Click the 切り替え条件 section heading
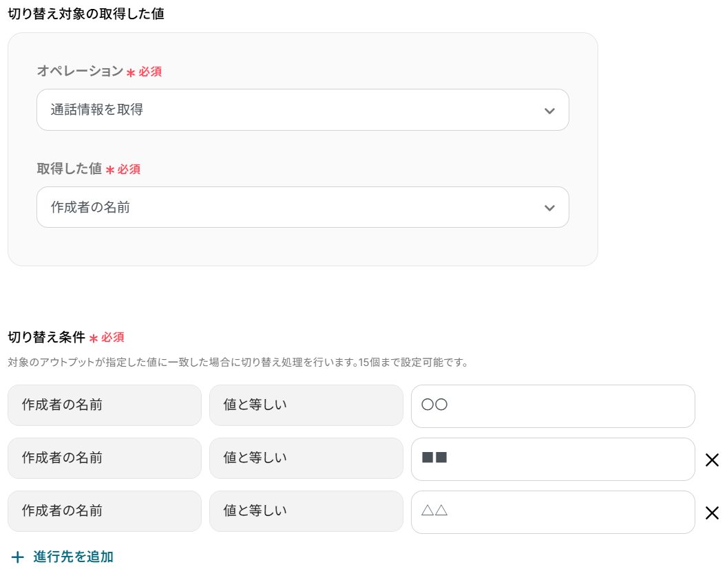The height and width of the screenshot is (569, 727). 46,337
